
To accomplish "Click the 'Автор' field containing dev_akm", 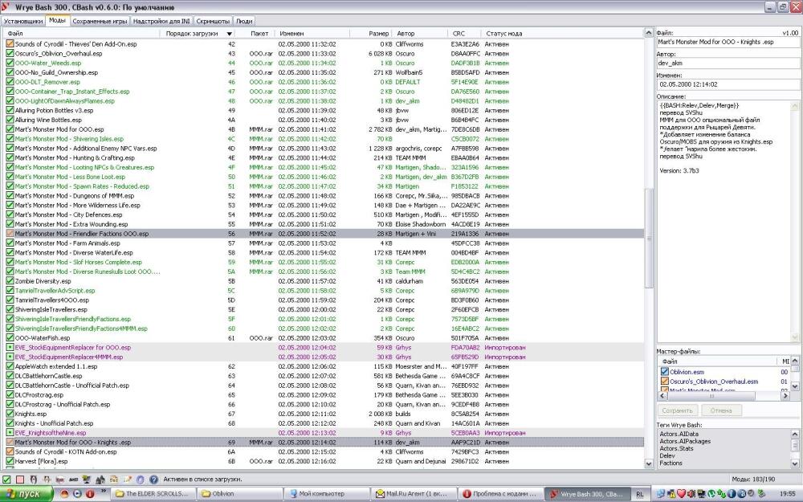I will tap(728, 63).
